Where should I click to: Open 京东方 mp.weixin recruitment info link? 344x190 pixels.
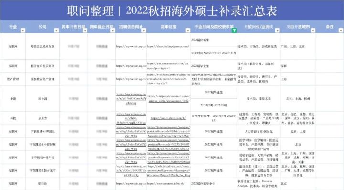tap(131, 118)
